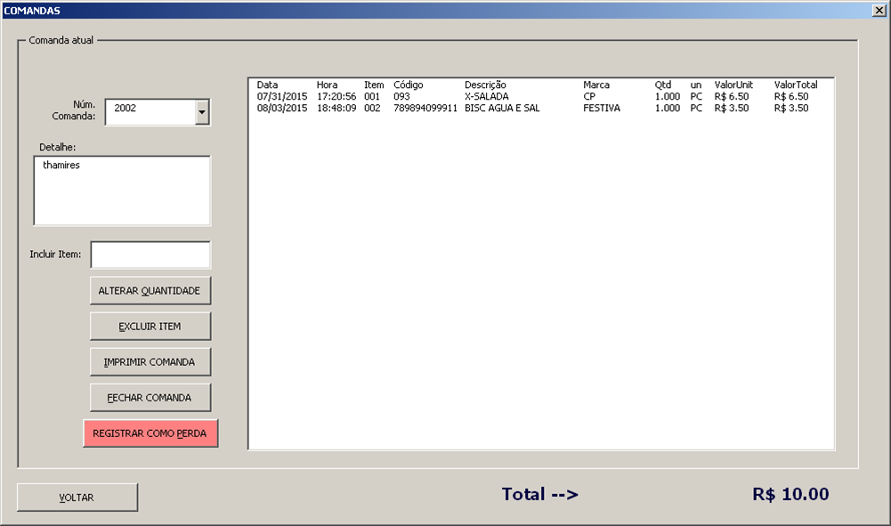Screen dimensions: 891x526
Task: Click FECHAR COMANDA to close the order
Action: point(150,398)
